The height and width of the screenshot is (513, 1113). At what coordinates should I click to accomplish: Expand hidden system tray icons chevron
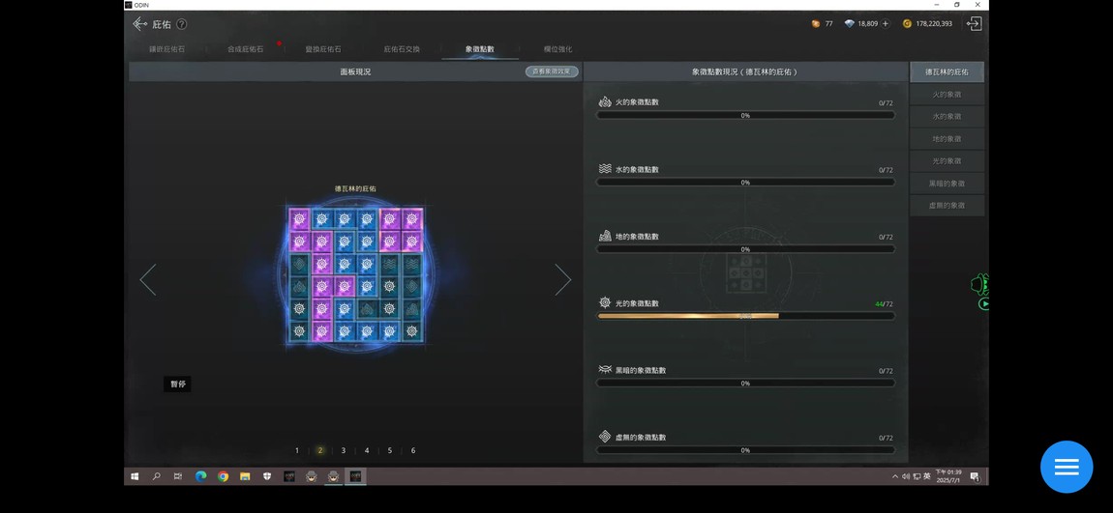[895, 476]
